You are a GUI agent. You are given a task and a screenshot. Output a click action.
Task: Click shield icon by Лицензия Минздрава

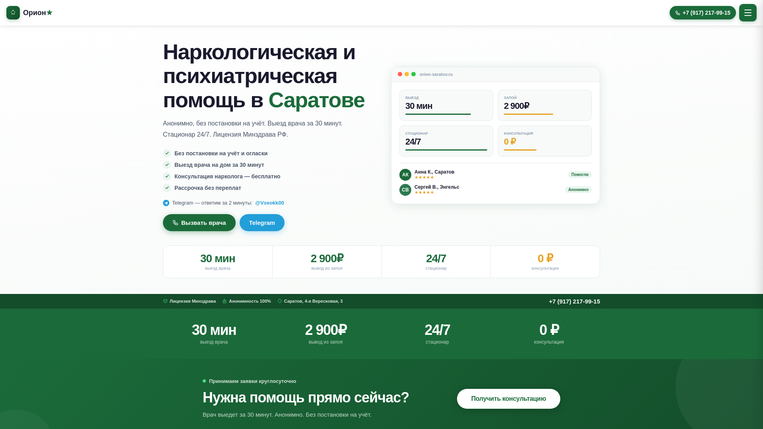(165, 301)
